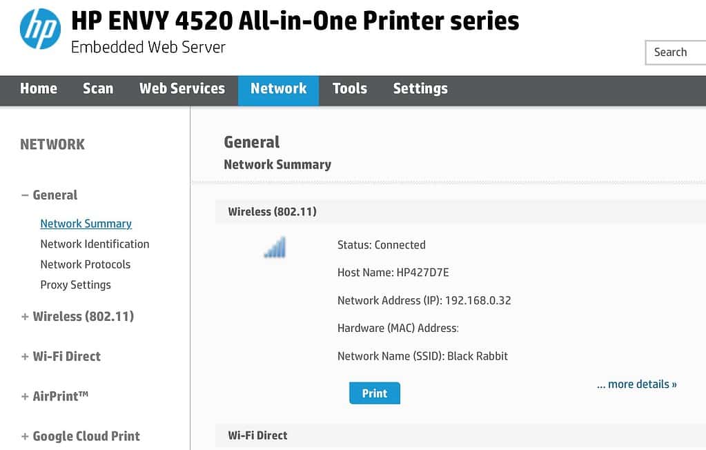Screen dimensions: 706x450
Task: Go to the Web Services tab
Action: 182,88
